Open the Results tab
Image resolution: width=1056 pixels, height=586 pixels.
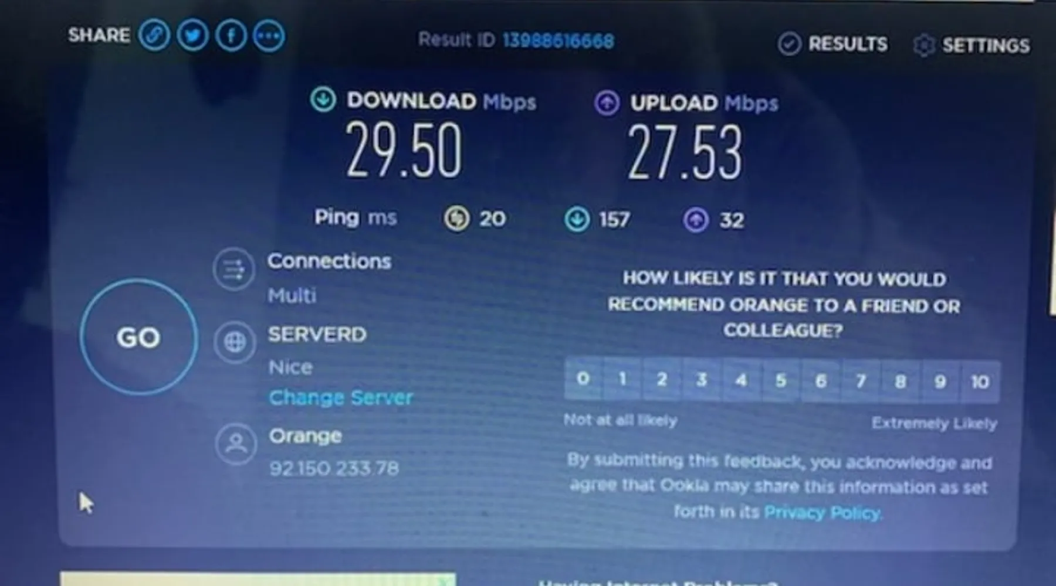(832, 44)
